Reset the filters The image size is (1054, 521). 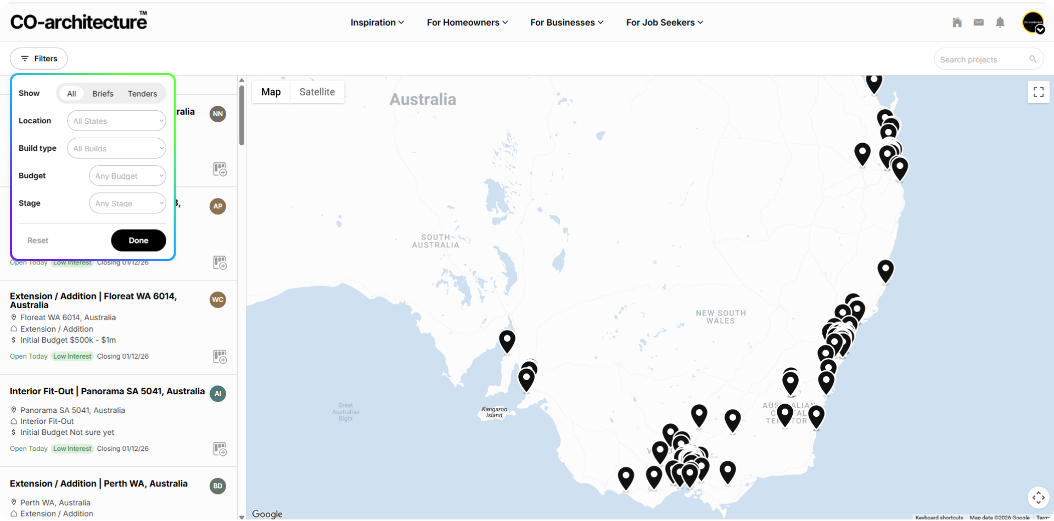pyautogui.click(x=38, y=240)
